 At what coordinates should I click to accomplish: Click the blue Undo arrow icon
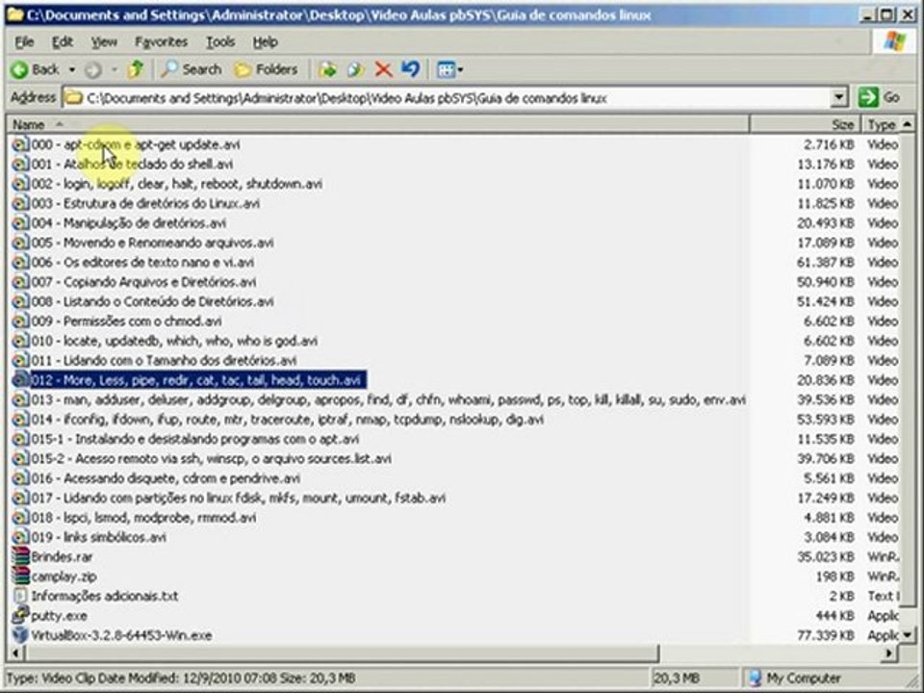pyautogui.click(x=411, y=69)
